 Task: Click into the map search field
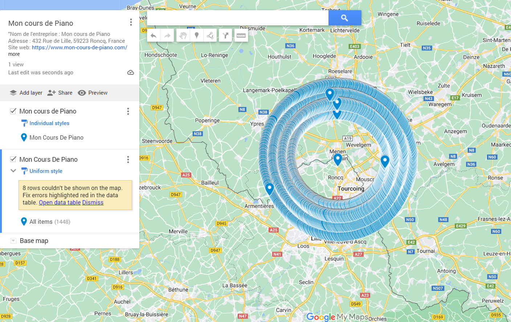coord(238,18)
